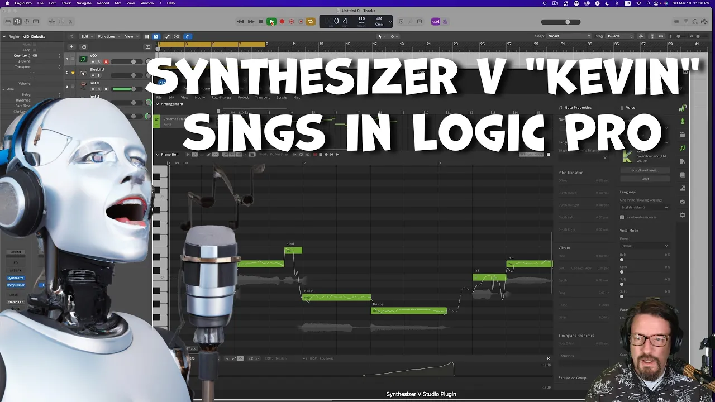
Task: Open the Library button in control bar
Action: tap(8, 22)
